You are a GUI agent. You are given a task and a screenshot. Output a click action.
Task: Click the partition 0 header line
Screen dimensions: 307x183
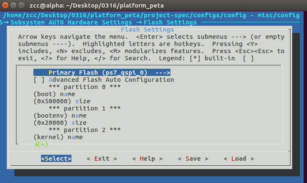click(85, 87)
